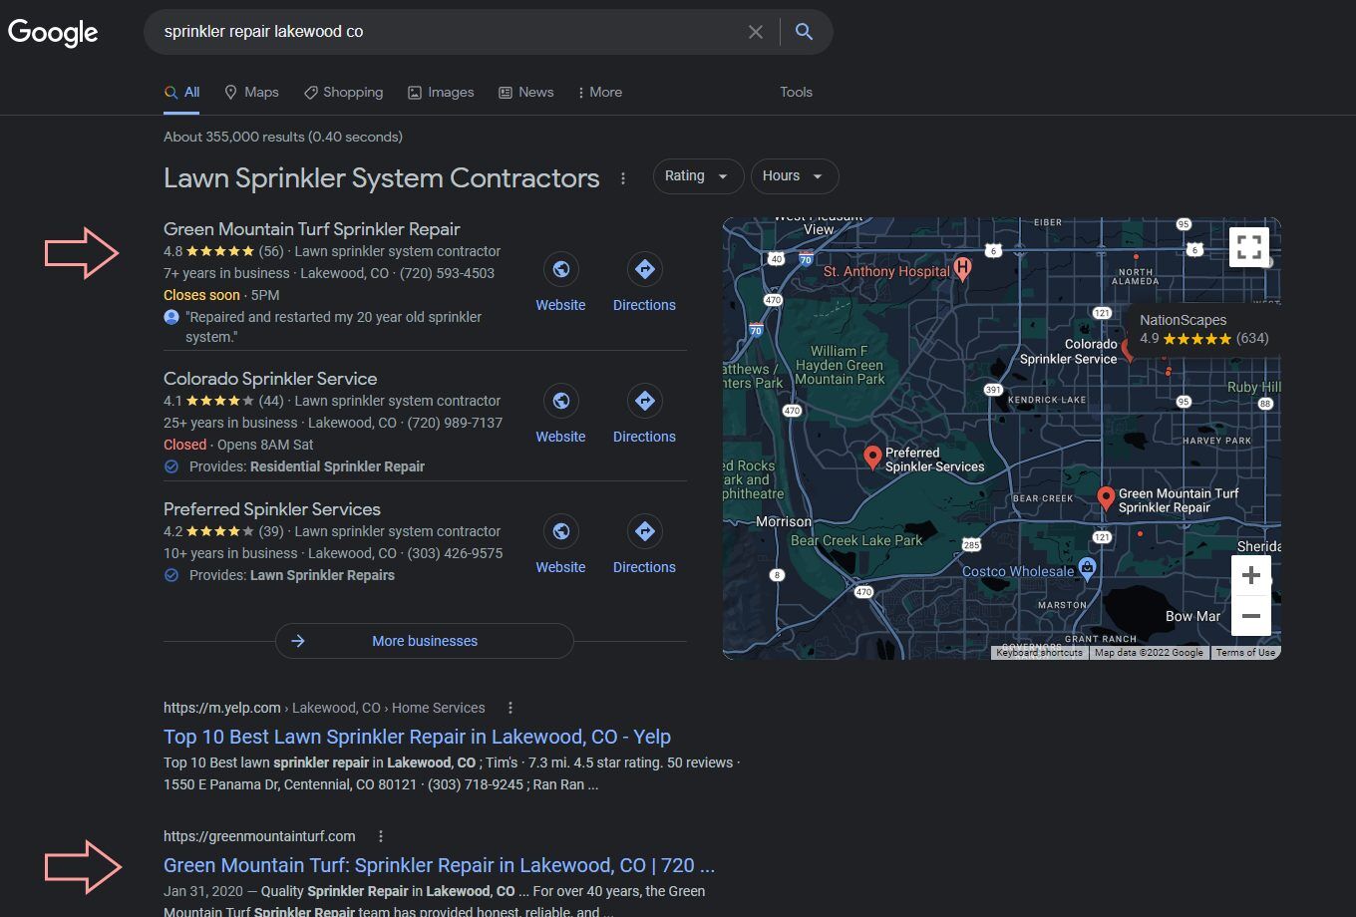Clear the search query with the X icon
The width and height of the screenshot is (1356, 917).
755,31
